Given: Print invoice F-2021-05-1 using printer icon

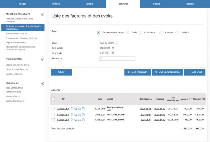Looking at the screenshot, I should [80, 120].
